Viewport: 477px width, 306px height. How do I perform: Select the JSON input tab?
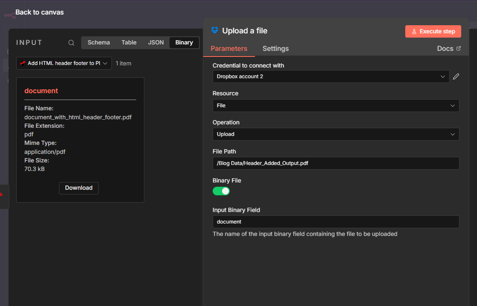(x=155, y=42)
